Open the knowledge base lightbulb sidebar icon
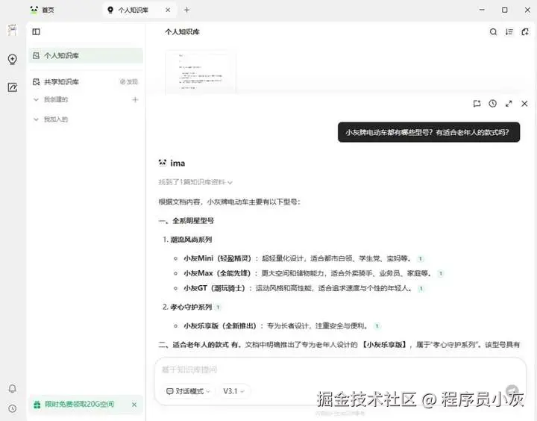Screen dimensions: 537x421 (13, 59)
